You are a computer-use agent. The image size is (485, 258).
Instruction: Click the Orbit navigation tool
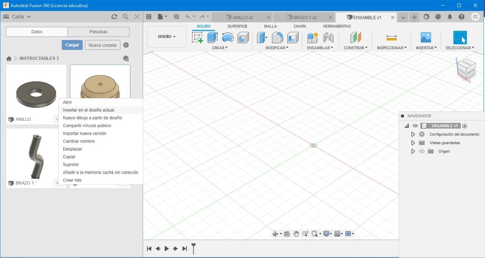coord(275,234)
